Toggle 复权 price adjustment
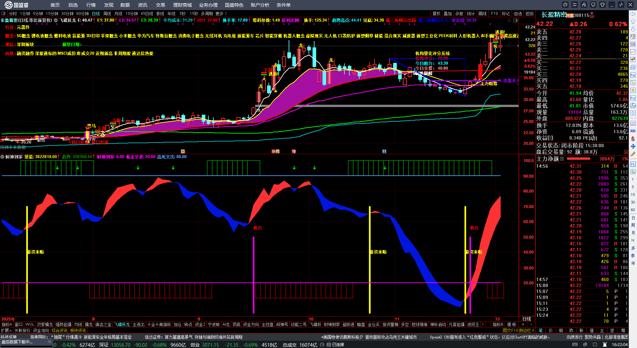Image resolution: width=637 pixels, height=348 pixels. tap(437, 14)
